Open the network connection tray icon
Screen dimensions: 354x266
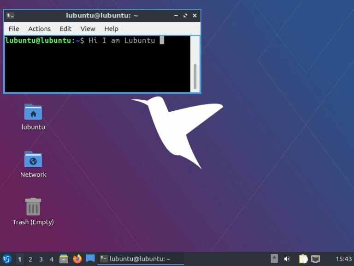click(315, 259)
